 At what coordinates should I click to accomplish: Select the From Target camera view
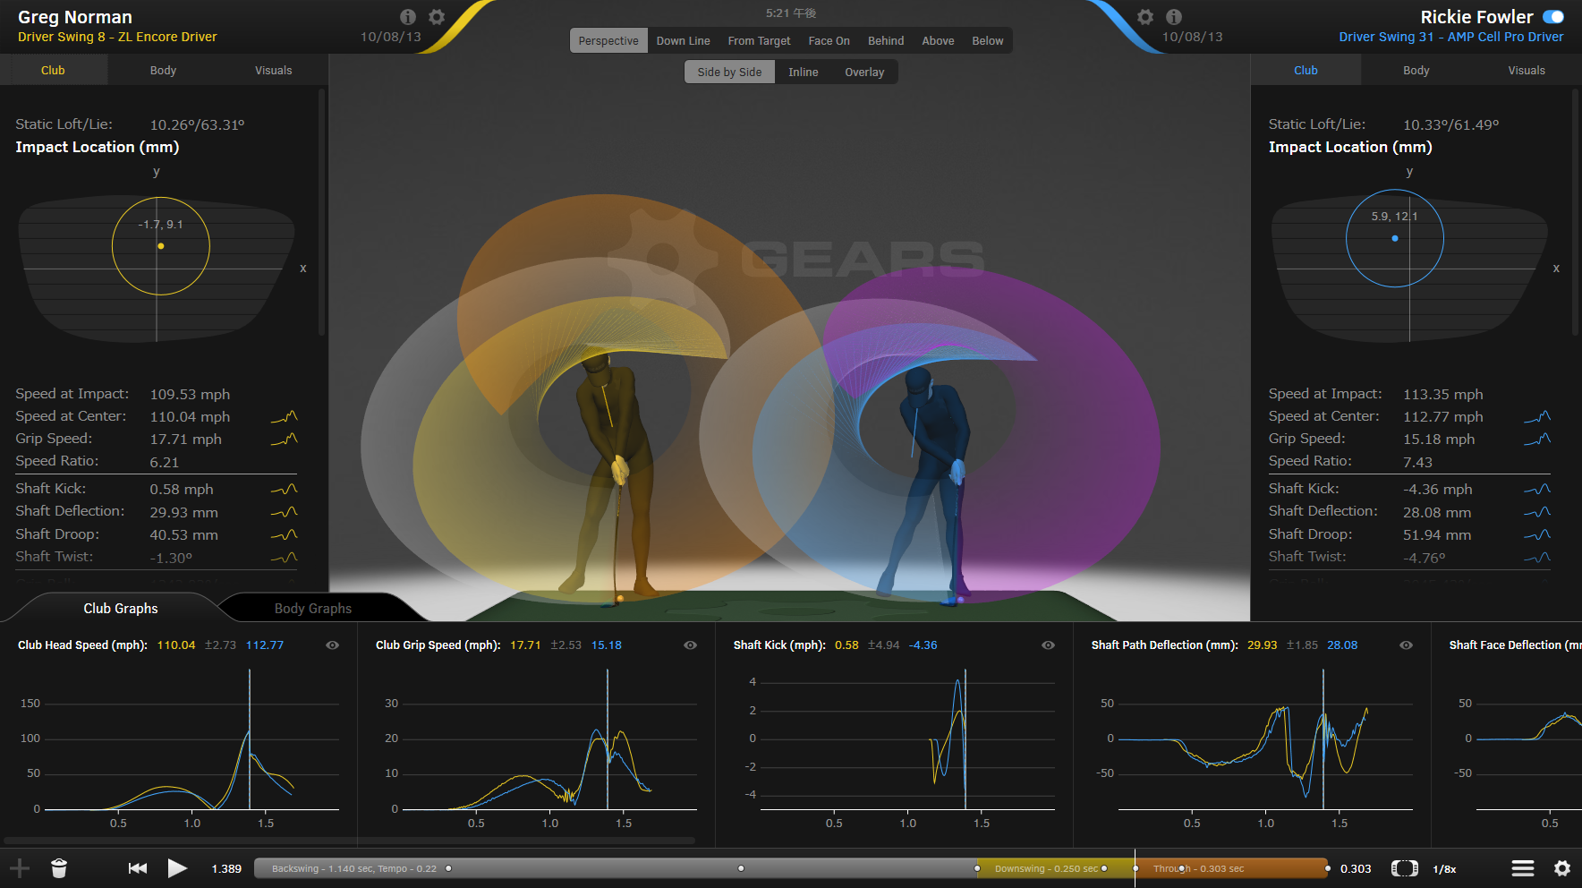coord(759,41)
